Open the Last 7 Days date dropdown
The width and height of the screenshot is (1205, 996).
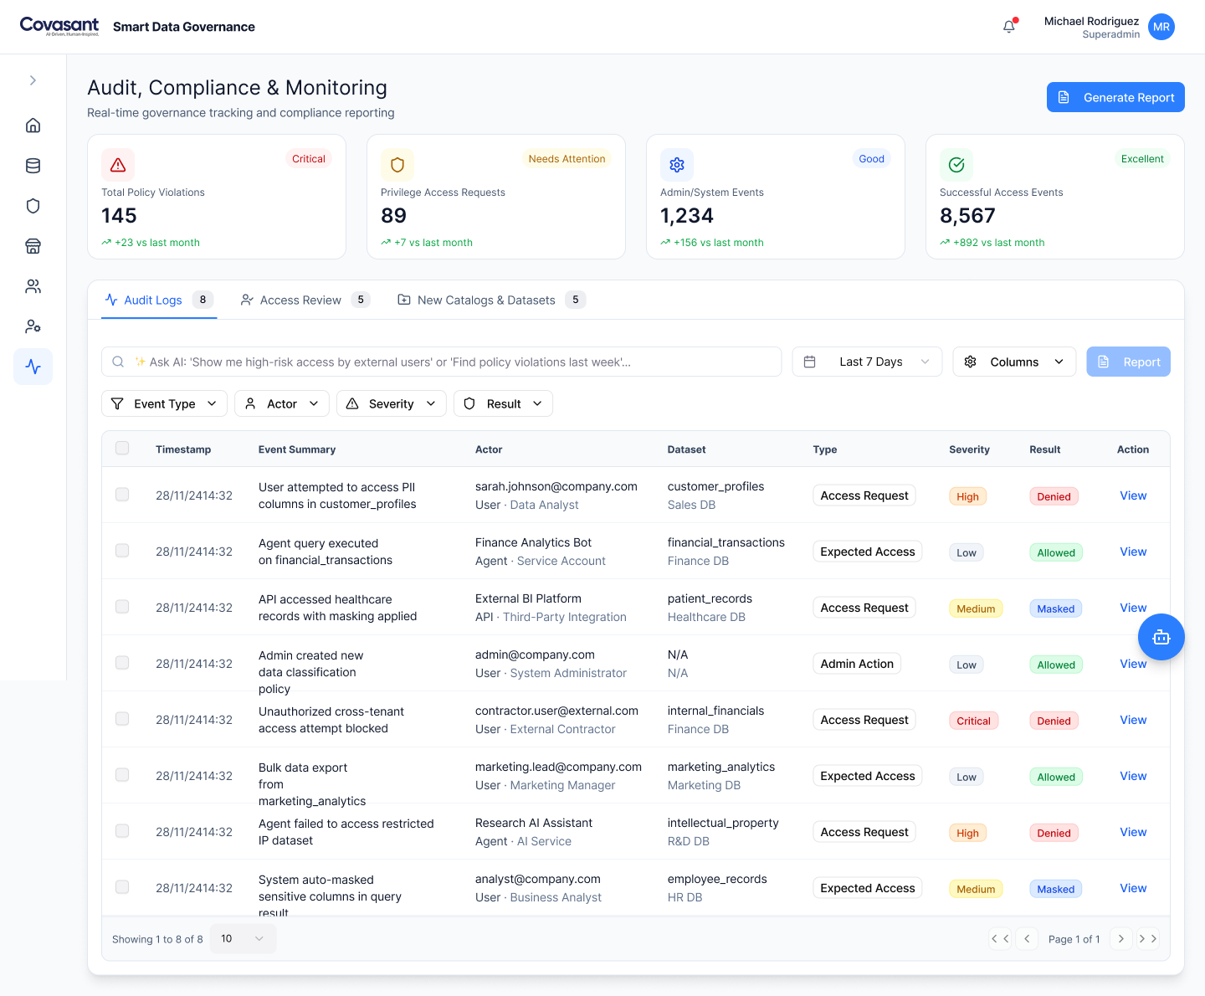[867, 362]
